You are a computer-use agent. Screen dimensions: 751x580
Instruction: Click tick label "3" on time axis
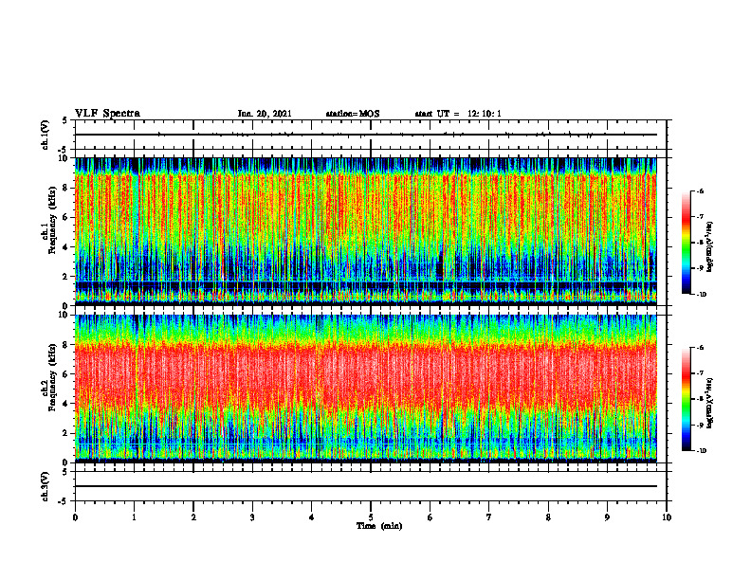pos(252,517)
